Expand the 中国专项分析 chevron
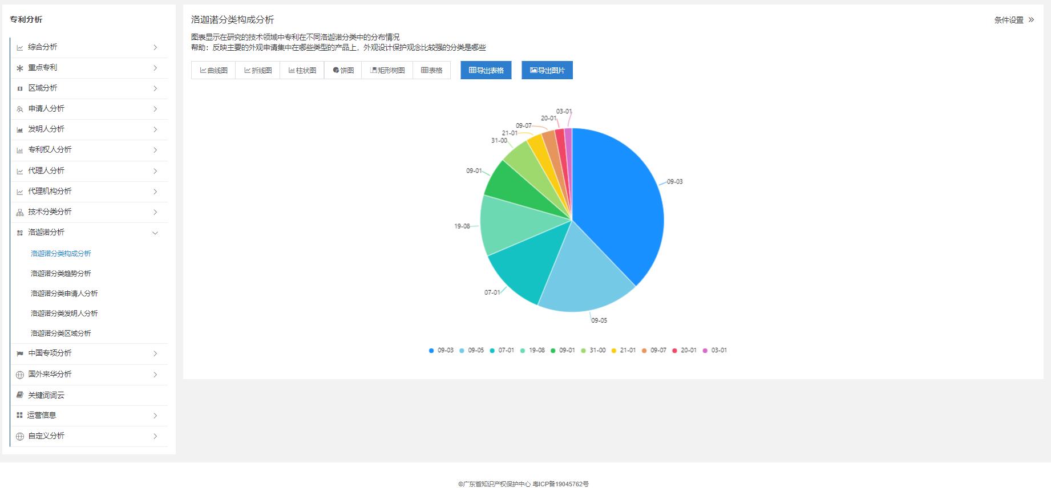Viewport: 1051px width, 488px height. (x=155, y=353)
